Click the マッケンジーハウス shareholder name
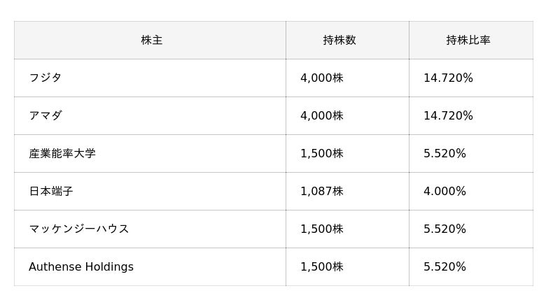Screen dimensions: 560x307 [79, 229]
